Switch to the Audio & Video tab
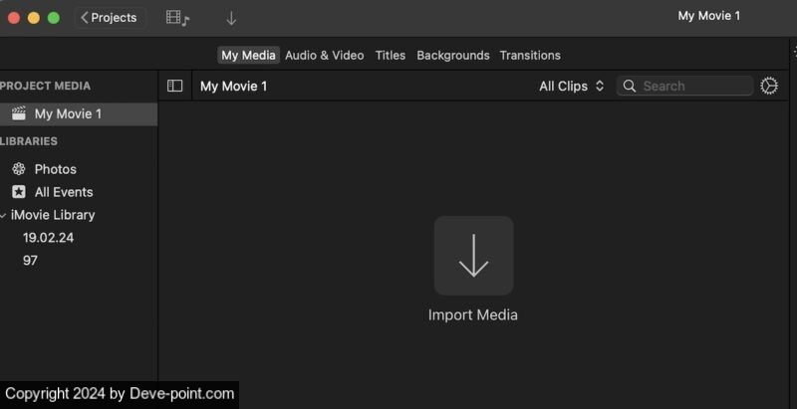This screenshot has height=409, width=797. coord(324,55)
